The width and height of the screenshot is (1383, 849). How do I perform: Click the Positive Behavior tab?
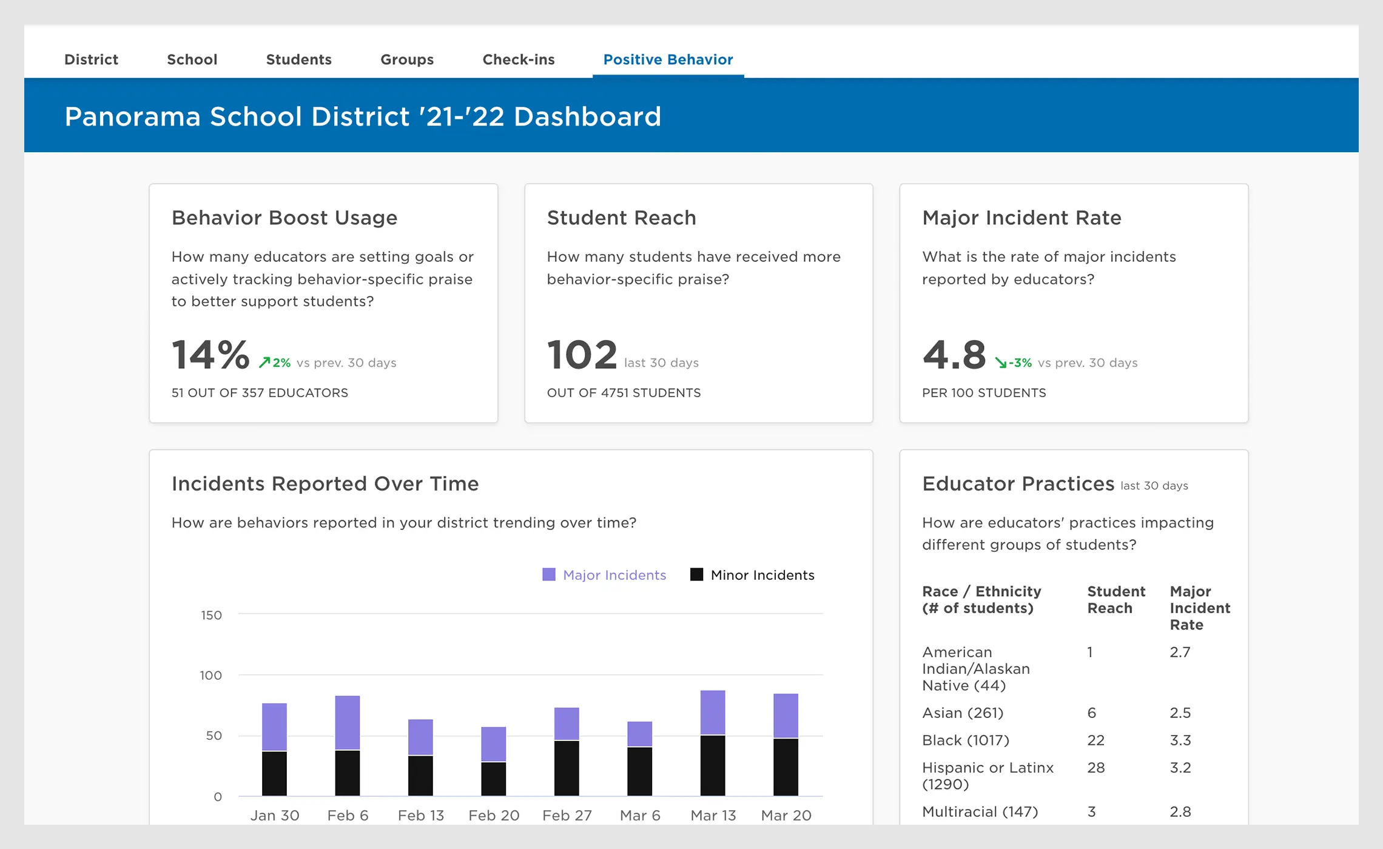tap(668, 59)
